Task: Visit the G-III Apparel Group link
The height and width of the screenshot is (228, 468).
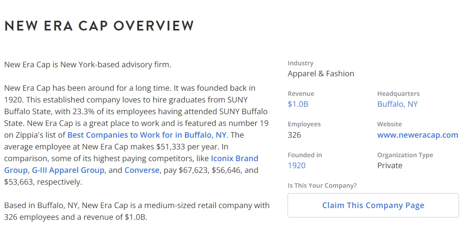Action: [x=68, y=170]
